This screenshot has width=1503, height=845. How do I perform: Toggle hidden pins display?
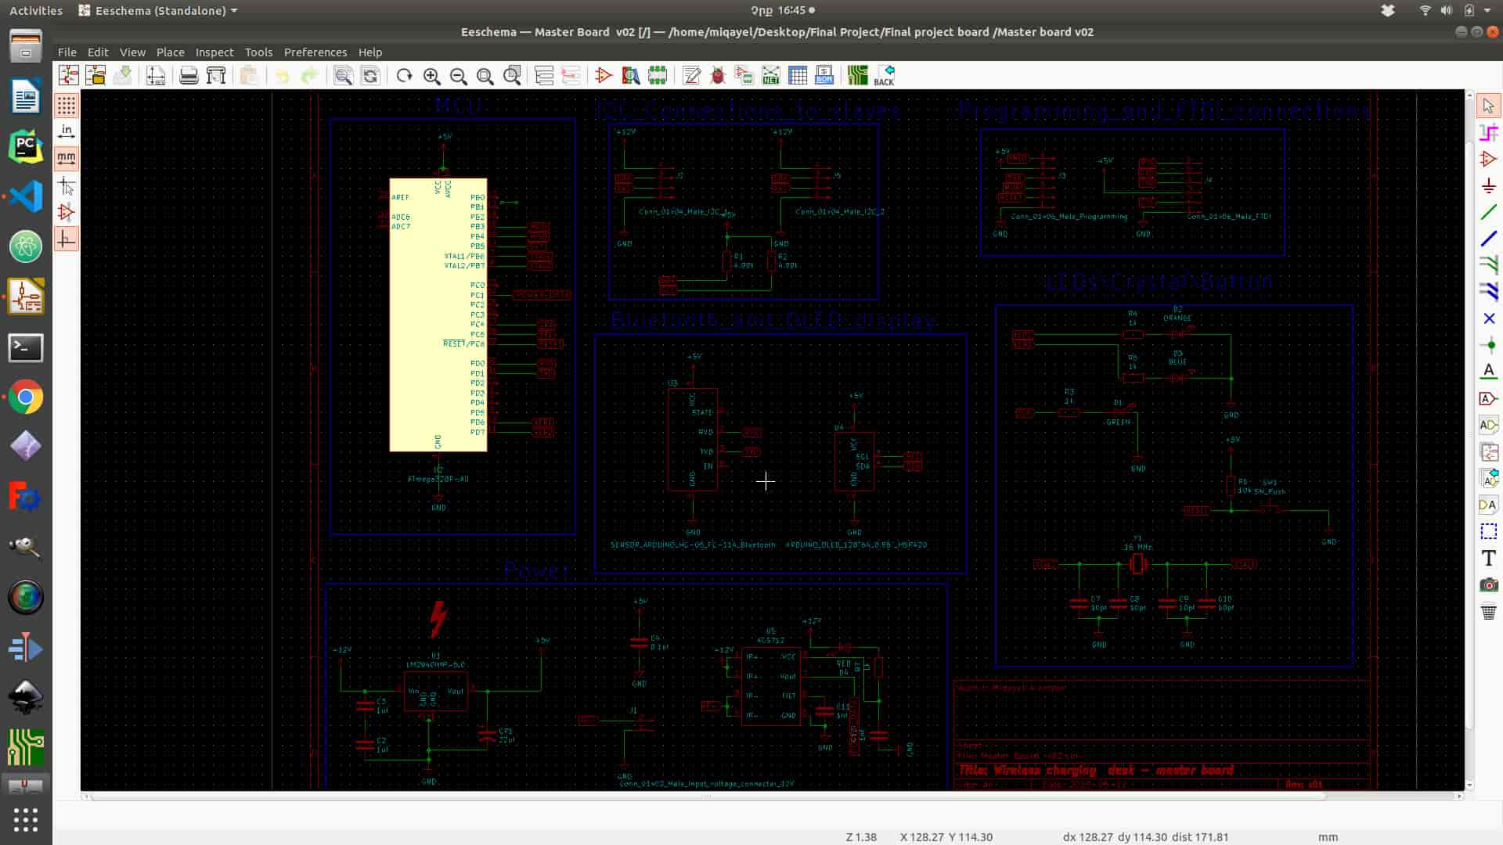click(67, 212)
